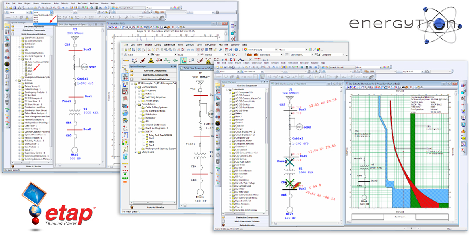Select first Arc Flash triangle icon, middle window

(x=151, y=61)
